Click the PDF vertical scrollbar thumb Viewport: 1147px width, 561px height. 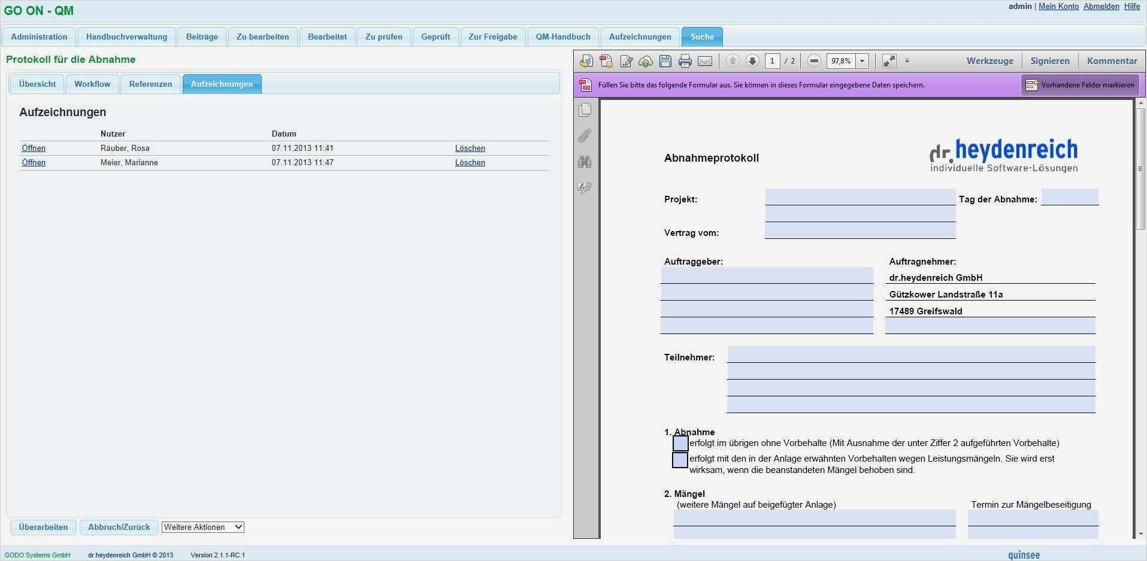point(1140,169)
